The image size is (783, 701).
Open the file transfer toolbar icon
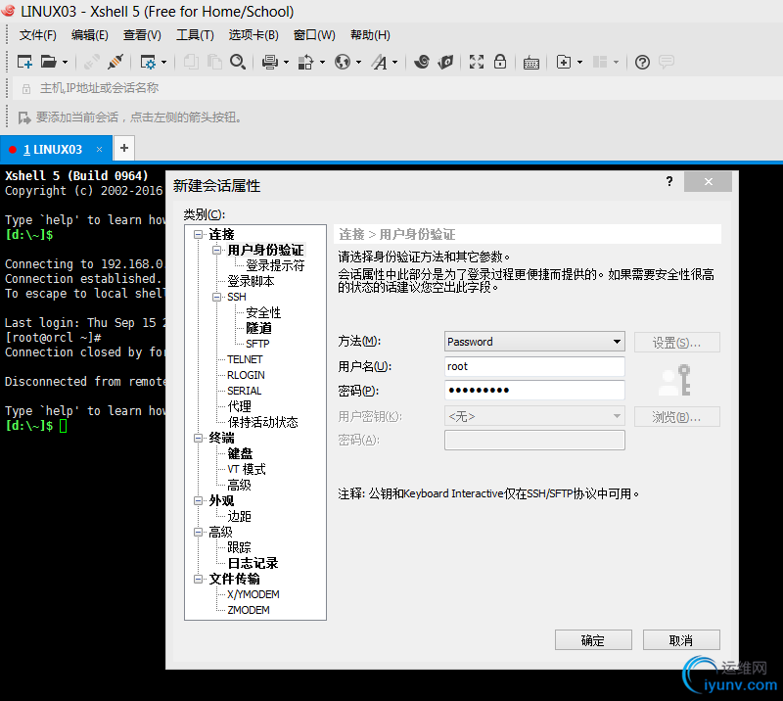(x=305, y=62)
